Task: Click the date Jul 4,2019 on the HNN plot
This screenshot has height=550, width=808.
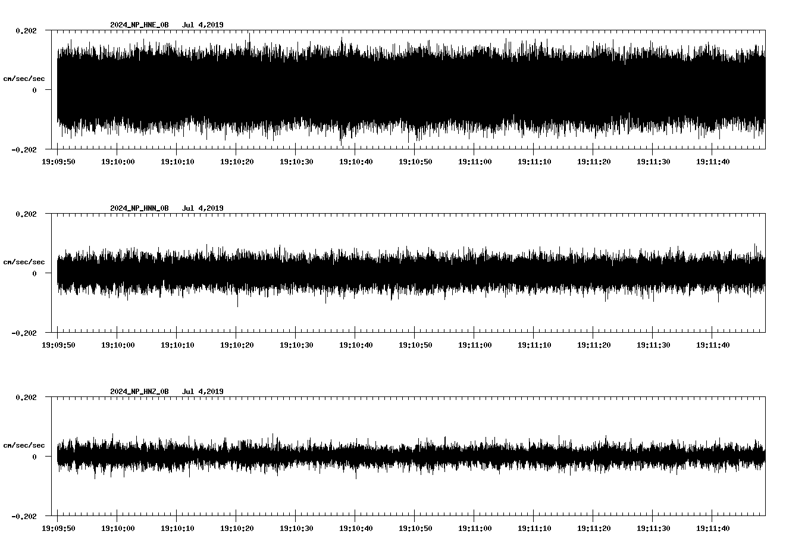Action: point(203,208)
